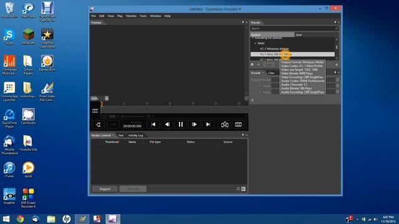The image size is (399, 224).
Task: Pin the Preview panel
Action: [x=243, y=22]
